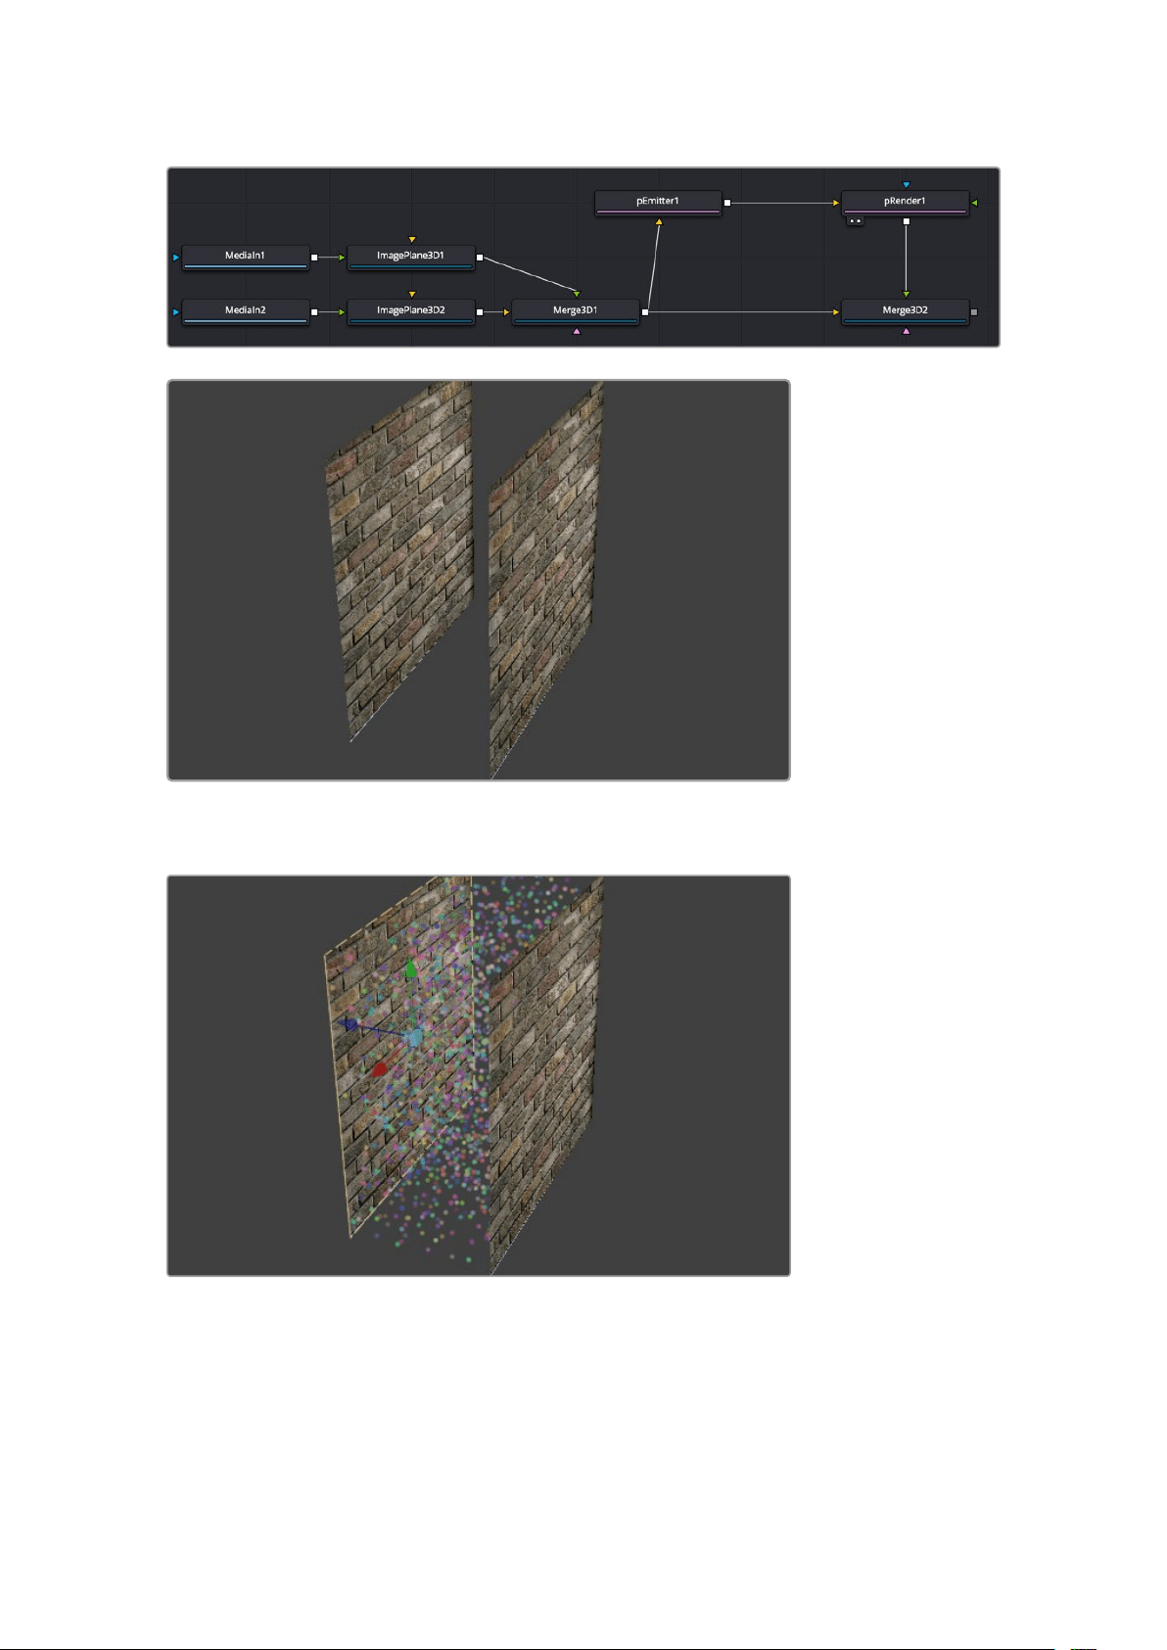Click the white output square below pRender1

907,221
